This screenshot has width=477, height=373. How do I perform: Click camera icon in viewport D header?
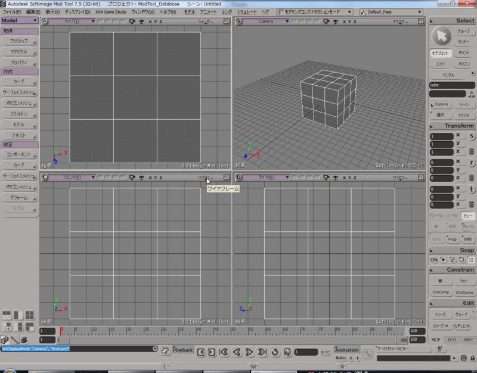[x=326, y=177]
